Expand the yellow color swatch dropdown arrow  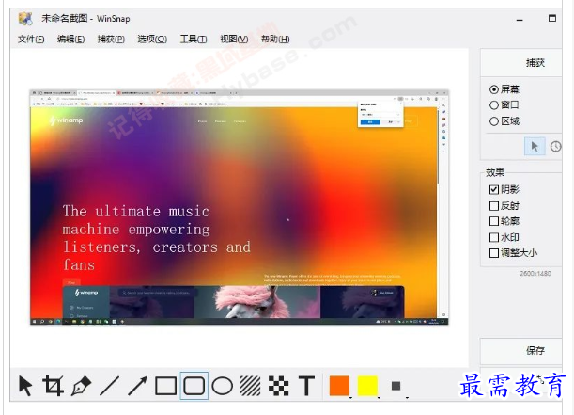pyautogui.click(x=380, y=397)
